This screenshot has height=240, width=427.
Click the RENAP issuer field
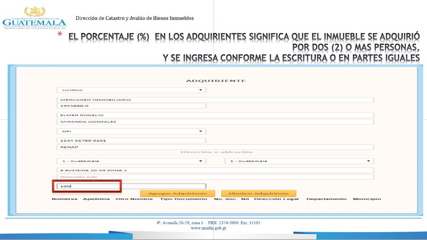point(215,147)
